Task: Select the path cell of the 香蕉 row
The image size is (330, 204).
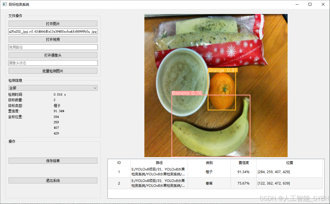Action: click(159, 183)
